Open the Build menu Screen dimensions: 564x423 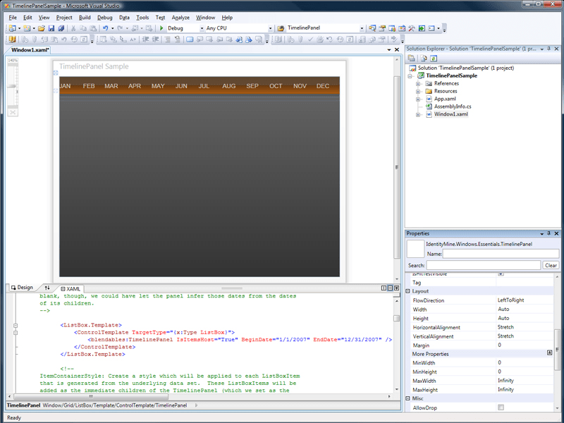click(85, 17)
